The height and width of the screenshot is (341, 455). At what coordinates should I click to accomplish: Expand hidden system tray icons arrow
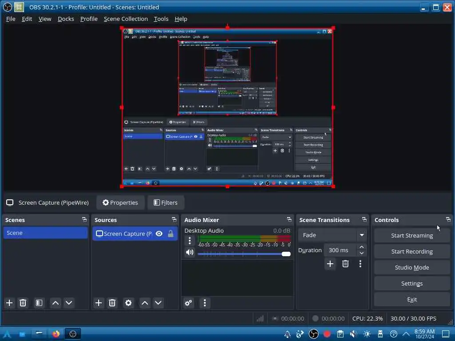pos(406,334)
